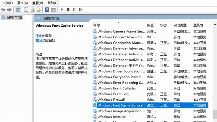Open the 操作(A) menu
Viewport: 217px width, 122px height.
(x=22, y=3)
